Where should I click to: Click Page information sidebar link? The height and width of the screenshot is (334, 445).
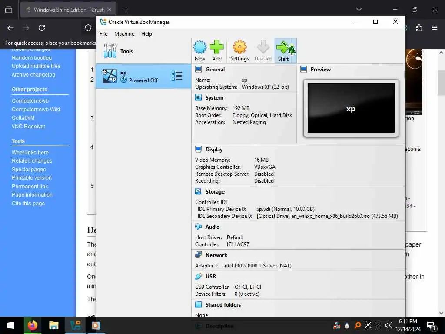point(32,195)
